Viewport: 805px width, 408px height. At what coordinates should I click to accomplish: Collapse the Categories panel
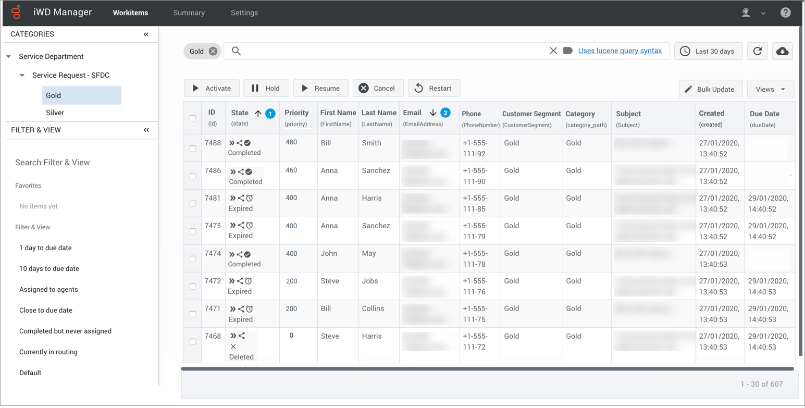click(x=146, y=34)
